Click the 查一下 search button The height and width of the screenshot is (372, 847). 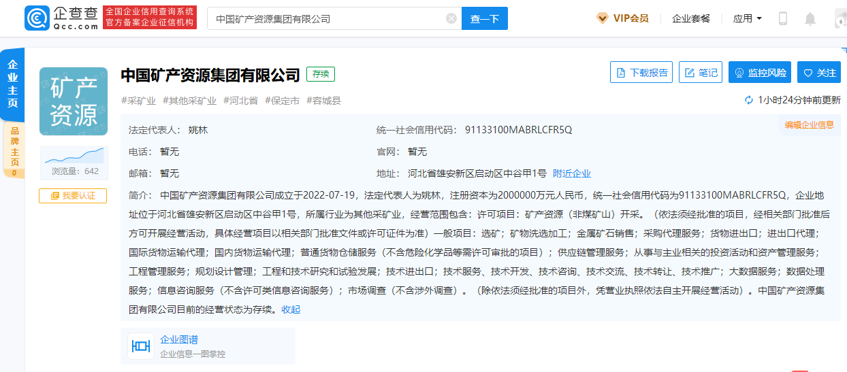click(x=485, y=18)
